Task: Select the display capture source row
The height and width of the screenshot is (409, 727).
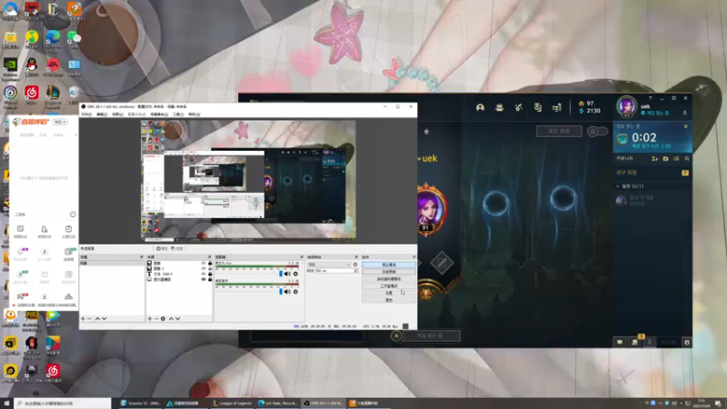Action: 179,280
